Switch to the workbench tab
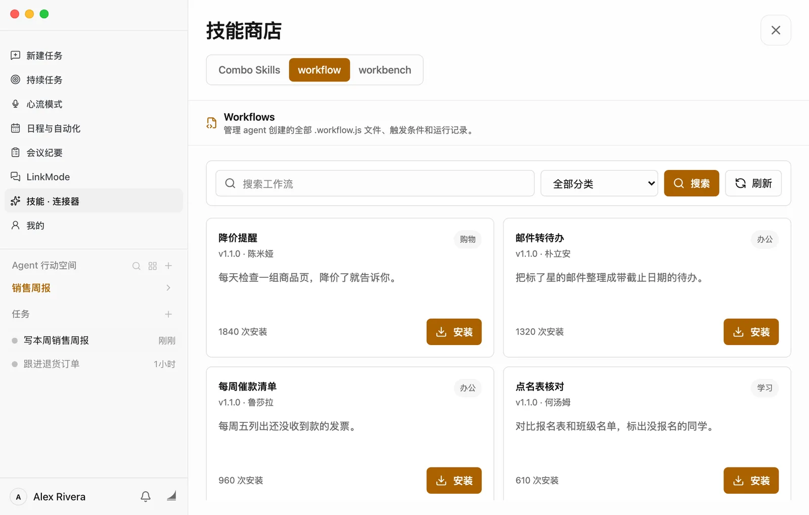Screen dimensions: 809x515 (x=385, y=70)
